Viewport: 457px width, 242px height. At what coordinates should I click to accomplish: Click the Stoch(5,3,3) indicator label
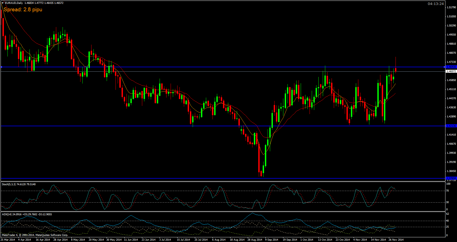pyautogui.click(x=19, y=184)
